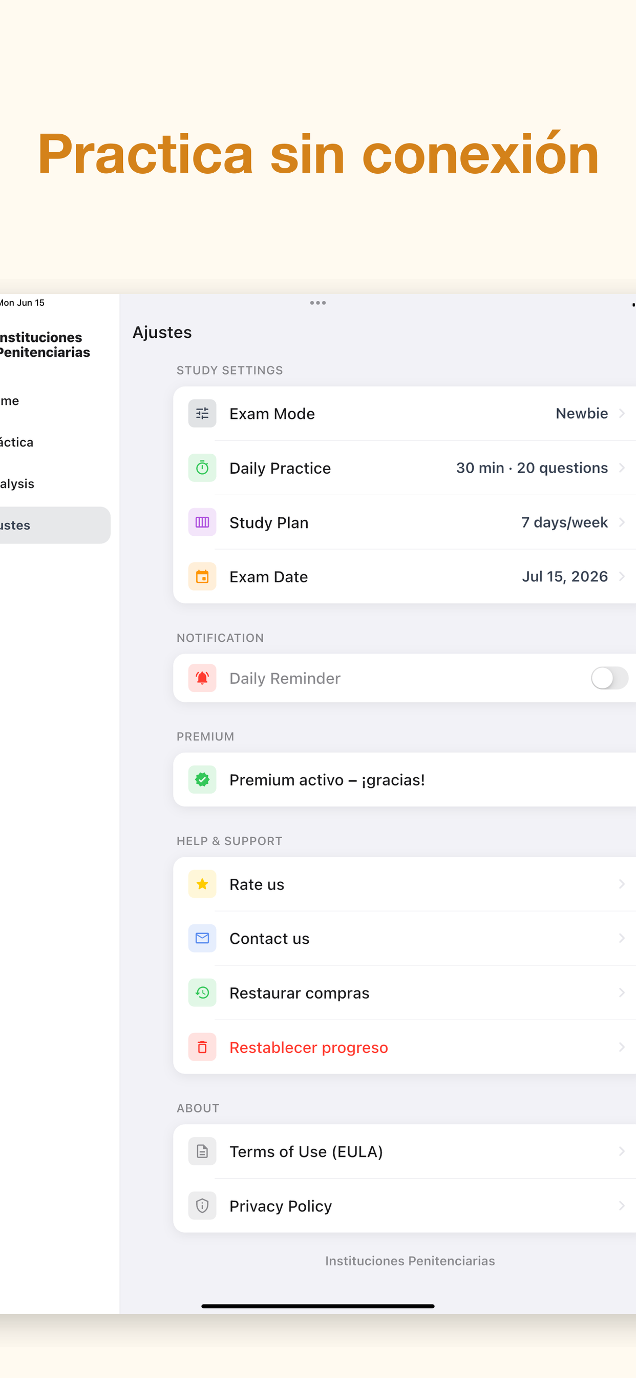The height and width of the screenshot is (1378, 636).
Task: Tap the home indicator bar at bottom
Action: pos(318,1306)
